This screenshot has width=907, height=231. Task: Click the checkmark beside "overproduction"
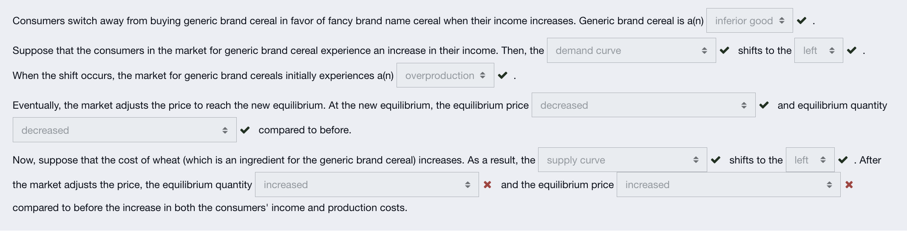pyautogui.click(x=503, y=76)
